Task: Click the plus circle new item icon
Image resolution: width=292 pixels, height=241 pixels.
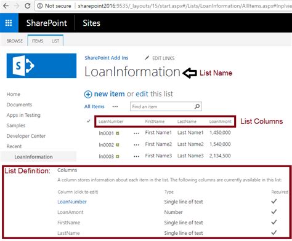Action: 88,94
